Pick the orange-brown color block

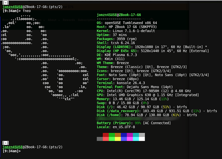click(118, 135)
